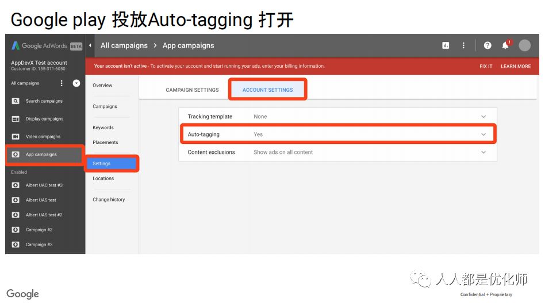
Task: Open the Albert UAS test campaign
Action: 41,200
